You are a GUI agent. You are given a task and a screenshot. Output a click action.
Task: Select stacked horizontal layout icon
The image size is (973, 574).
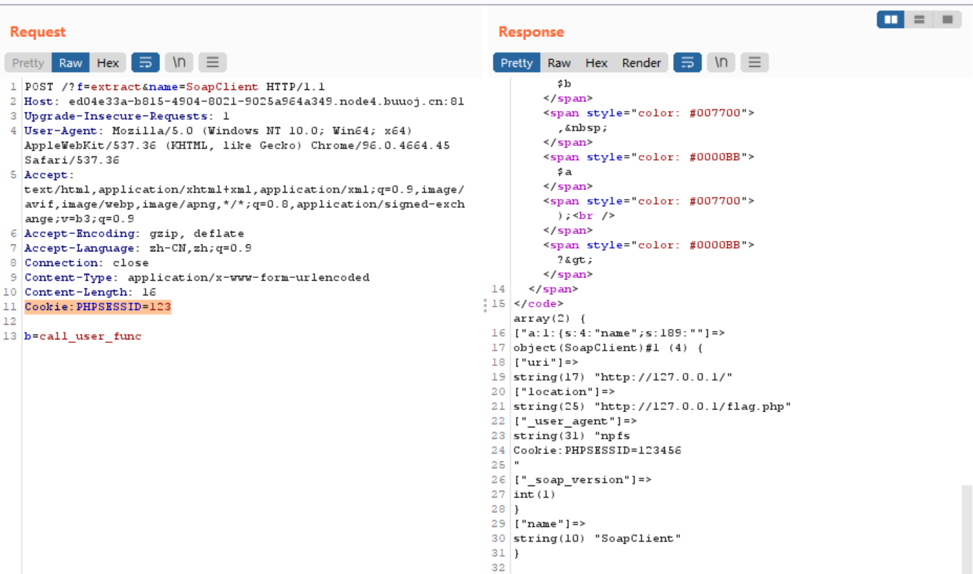click(919, 20)
